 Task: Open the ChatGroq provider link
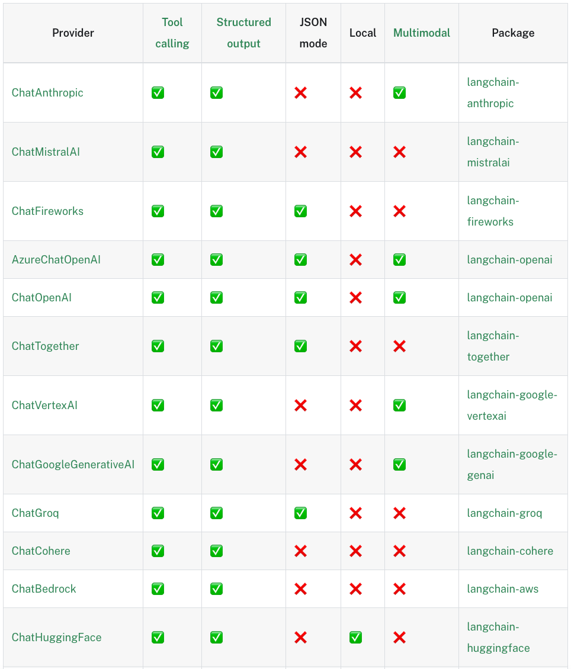36,513
